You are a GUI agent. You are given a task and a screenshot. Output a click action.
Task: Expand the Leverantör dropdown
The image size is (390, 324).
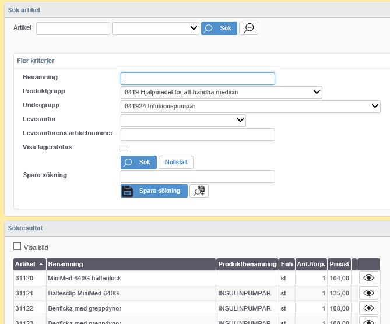point(183,120)
